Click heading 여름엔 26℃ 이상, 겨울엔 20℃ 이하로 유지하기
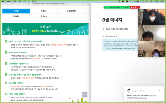The image size is (166, 103). click(x=26, y=41)
